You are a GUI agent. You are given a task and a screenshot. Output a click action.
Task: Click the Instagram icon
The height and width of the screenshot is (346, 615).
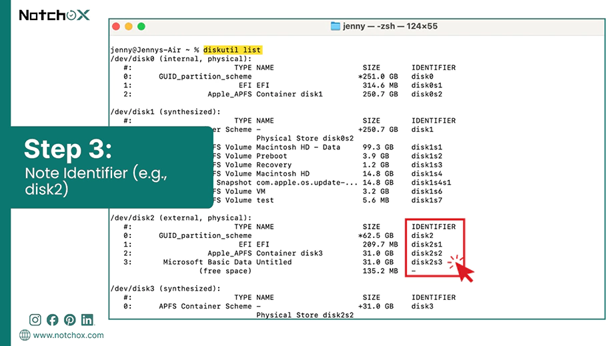35,320
